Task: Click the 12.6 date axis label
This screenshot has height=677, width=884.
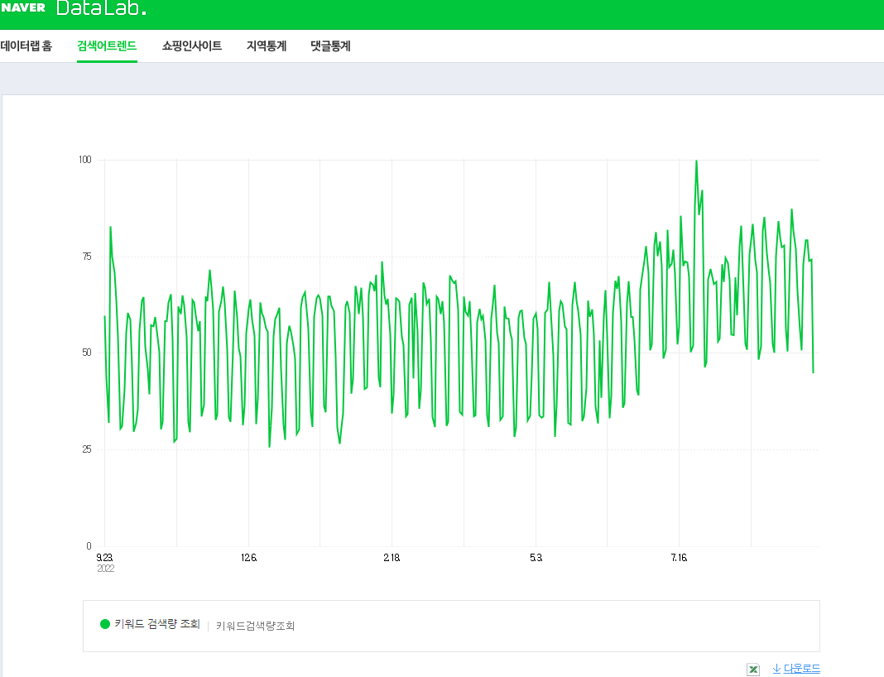Action: click(x=248, y=558)
